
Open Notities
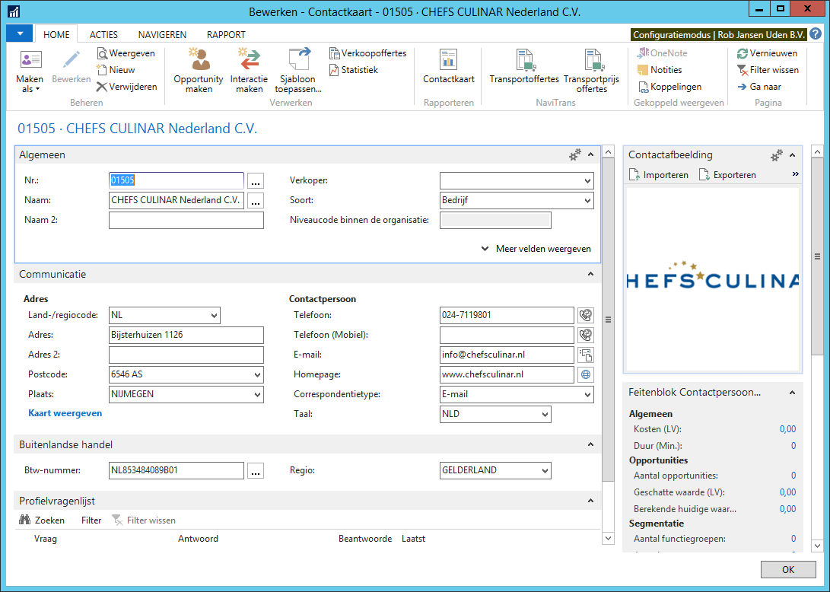pos(660,70)
